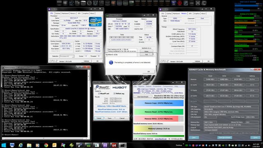Open the www.MaxxPI.net link in MaxxMEM
The width and height of the screenshot is (263, 148).
pyautogui.click(x=161, y=139)
